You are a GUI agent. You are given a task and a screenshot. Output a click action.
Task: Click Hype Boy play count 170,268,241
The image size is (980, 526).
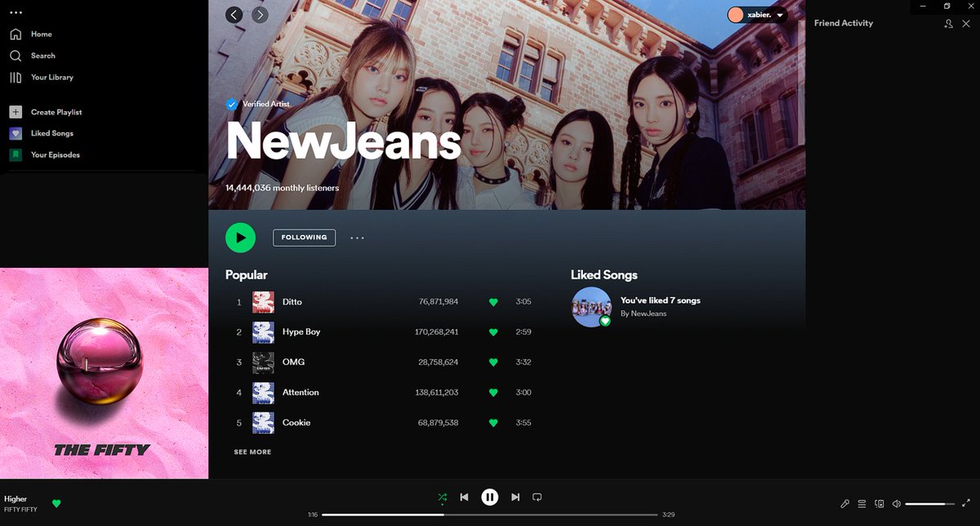(436, 332)
